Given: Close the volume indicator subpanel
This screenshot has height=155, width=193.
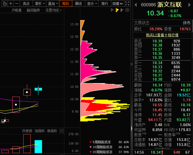Looking at the screenshot, I should [62, 131].
